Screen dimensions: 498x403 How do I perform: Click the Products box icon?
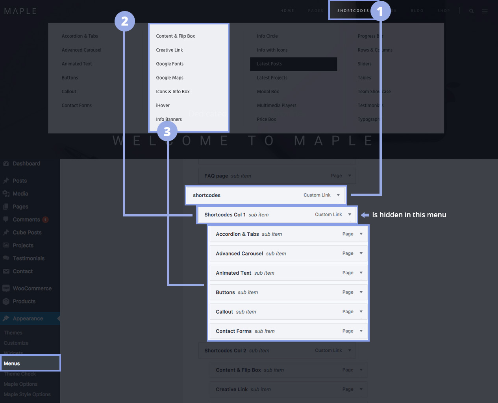coord(6,301)
